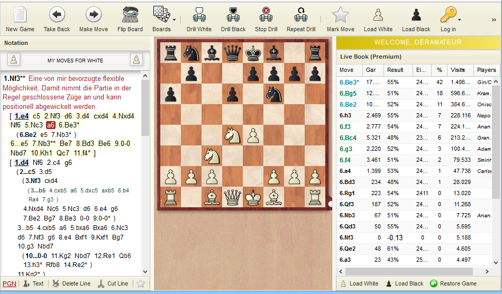Click the Restore Game button

pos(453,283)
